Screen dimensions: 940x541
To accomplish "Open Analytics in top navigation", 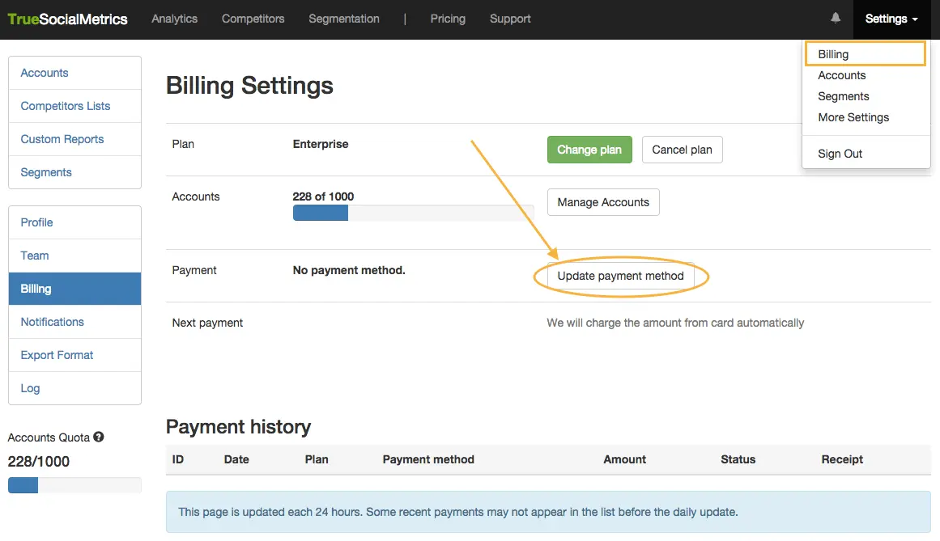I will [174, 19].
